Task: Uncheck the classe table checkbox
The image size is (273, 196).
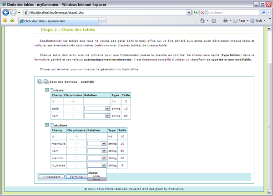Action: 47,90
